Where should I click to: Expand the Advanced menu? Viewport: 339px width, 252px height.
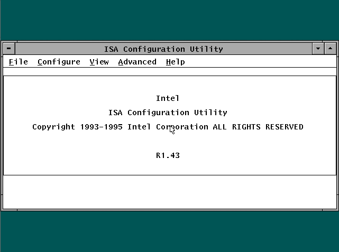[x=137, y=62]
